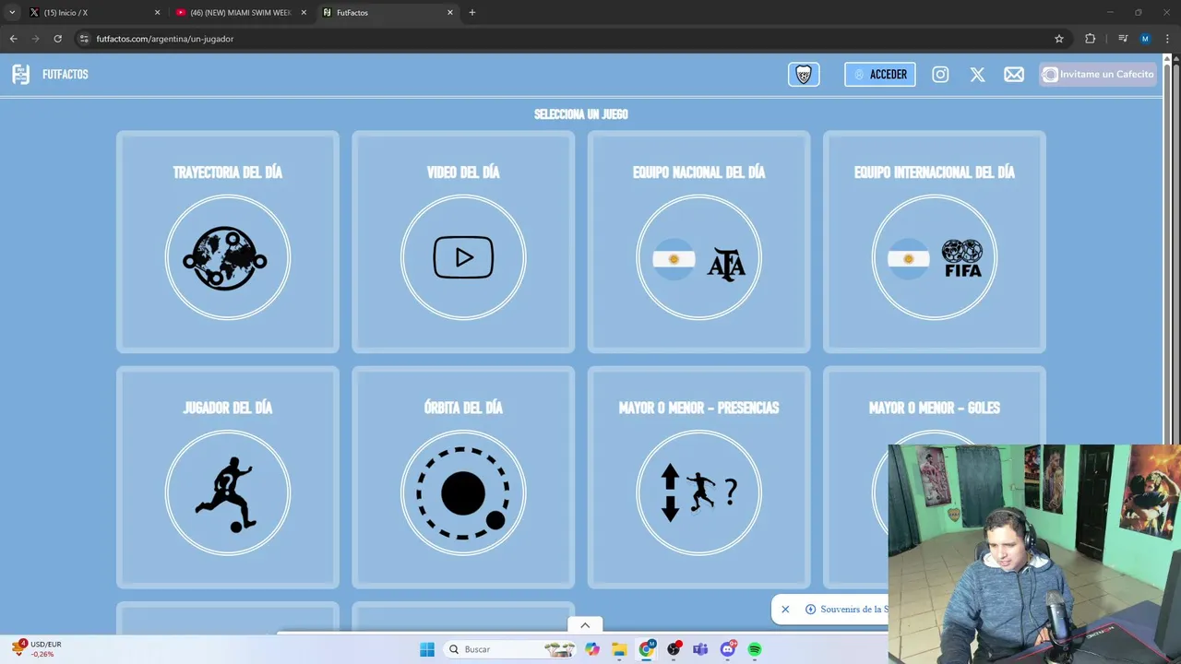Click the EQUIPO NACIONAL DEL DÍA title text
The width and height of the screenshot is (1181, 664).
pos(698,172)
